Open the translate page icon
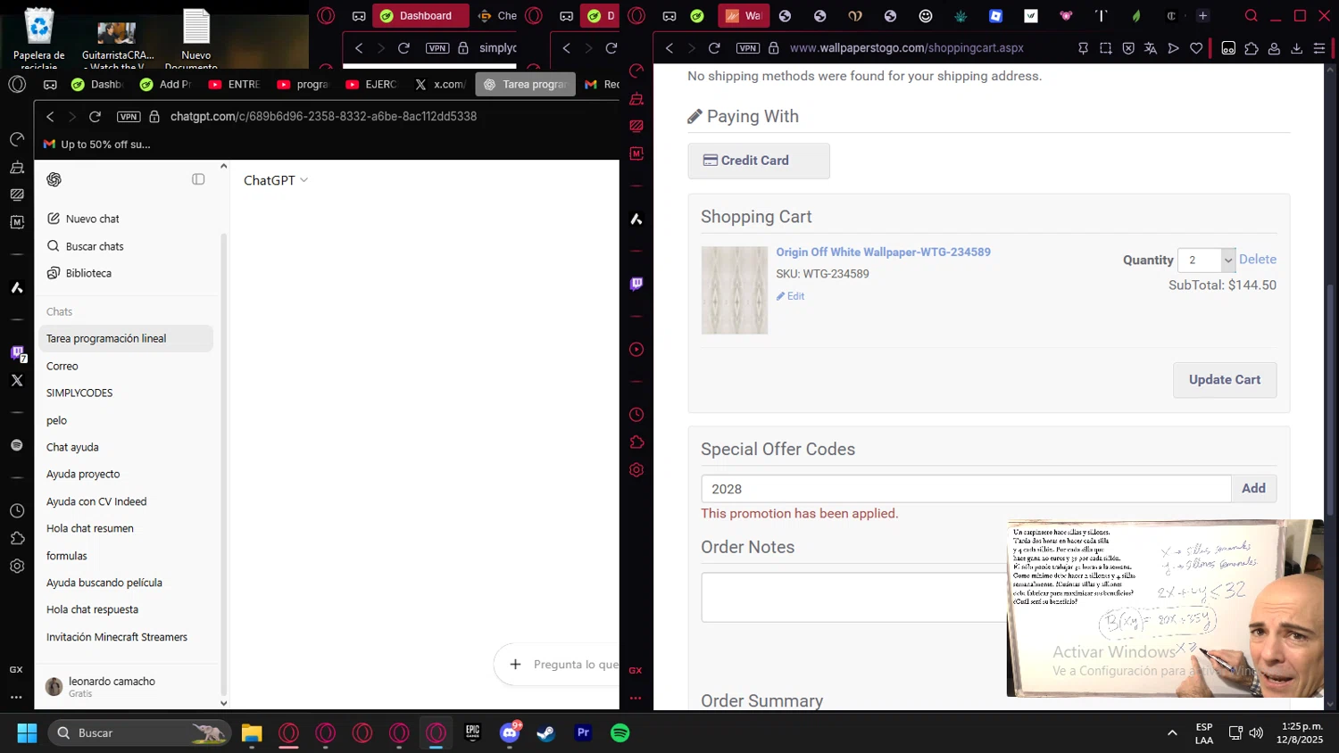Viewport: 1339px width, 753px height. pos(1151,48)
